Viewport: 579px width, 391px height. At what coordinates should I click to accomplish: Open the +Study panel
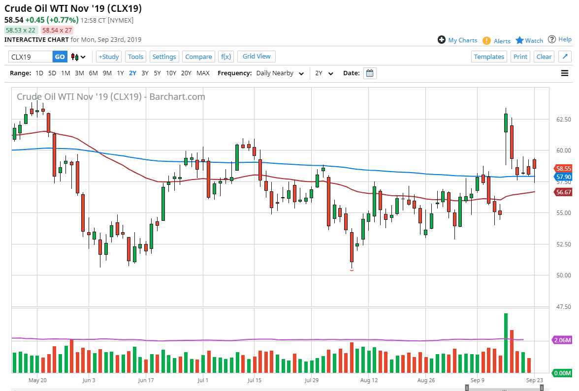coord(108,57)
